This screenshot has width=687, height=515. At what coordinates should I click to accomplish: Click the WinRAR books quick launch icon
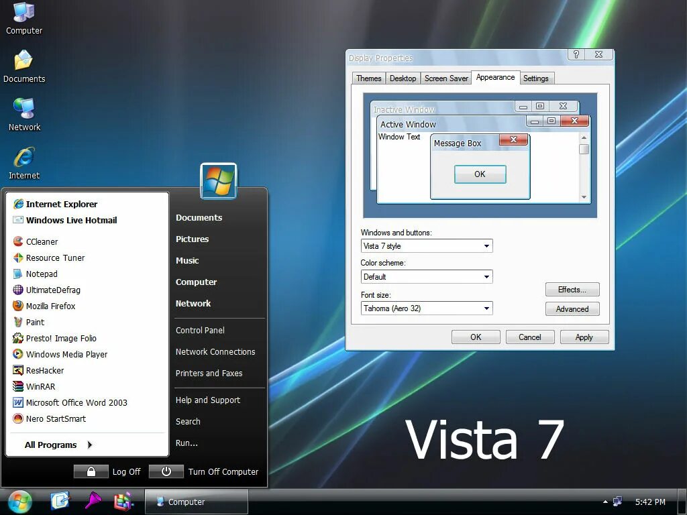123,502
